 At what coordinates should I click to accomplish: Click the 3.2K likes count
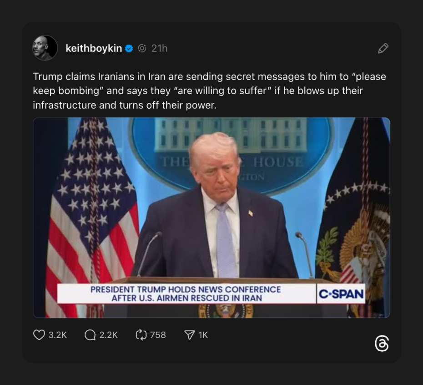[57, 335]
